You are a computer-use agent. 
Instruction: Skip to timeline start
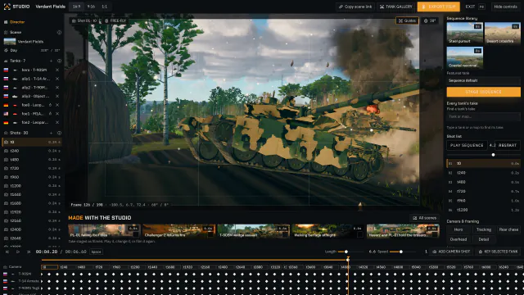[x=7, y=252]
